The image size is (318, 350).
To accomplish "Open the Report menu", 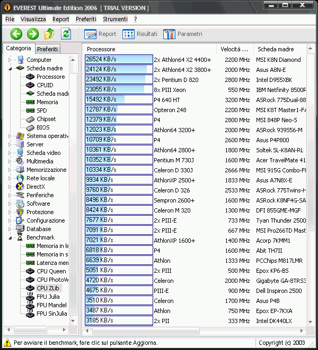I will 60,19.
